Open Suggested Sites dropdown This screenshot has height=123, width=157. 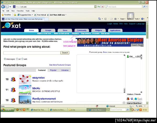(25, 15)
